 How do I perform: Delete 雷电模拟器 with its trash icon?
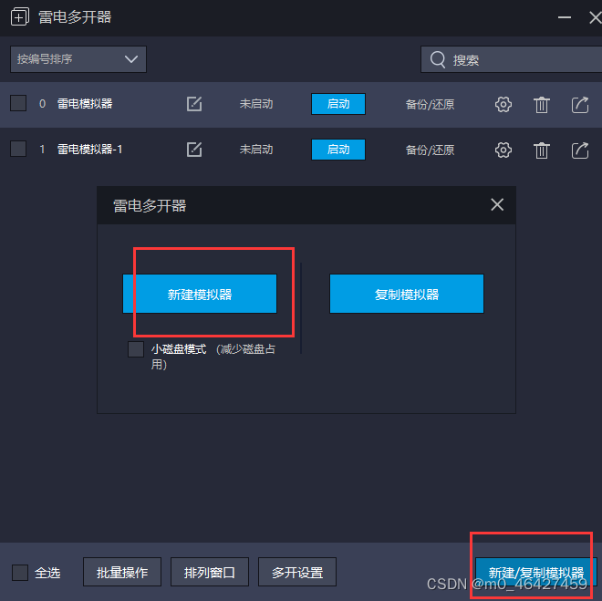542,104
